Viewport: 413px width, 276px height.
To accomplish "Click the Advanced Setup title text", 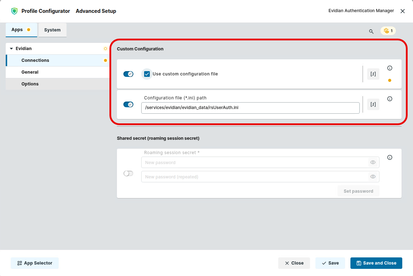I will point(96,11).
